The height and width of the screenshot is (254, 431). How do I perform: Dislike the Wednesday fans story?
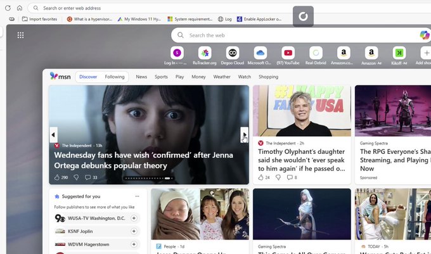pyautogui.click(x=76, y=177)
